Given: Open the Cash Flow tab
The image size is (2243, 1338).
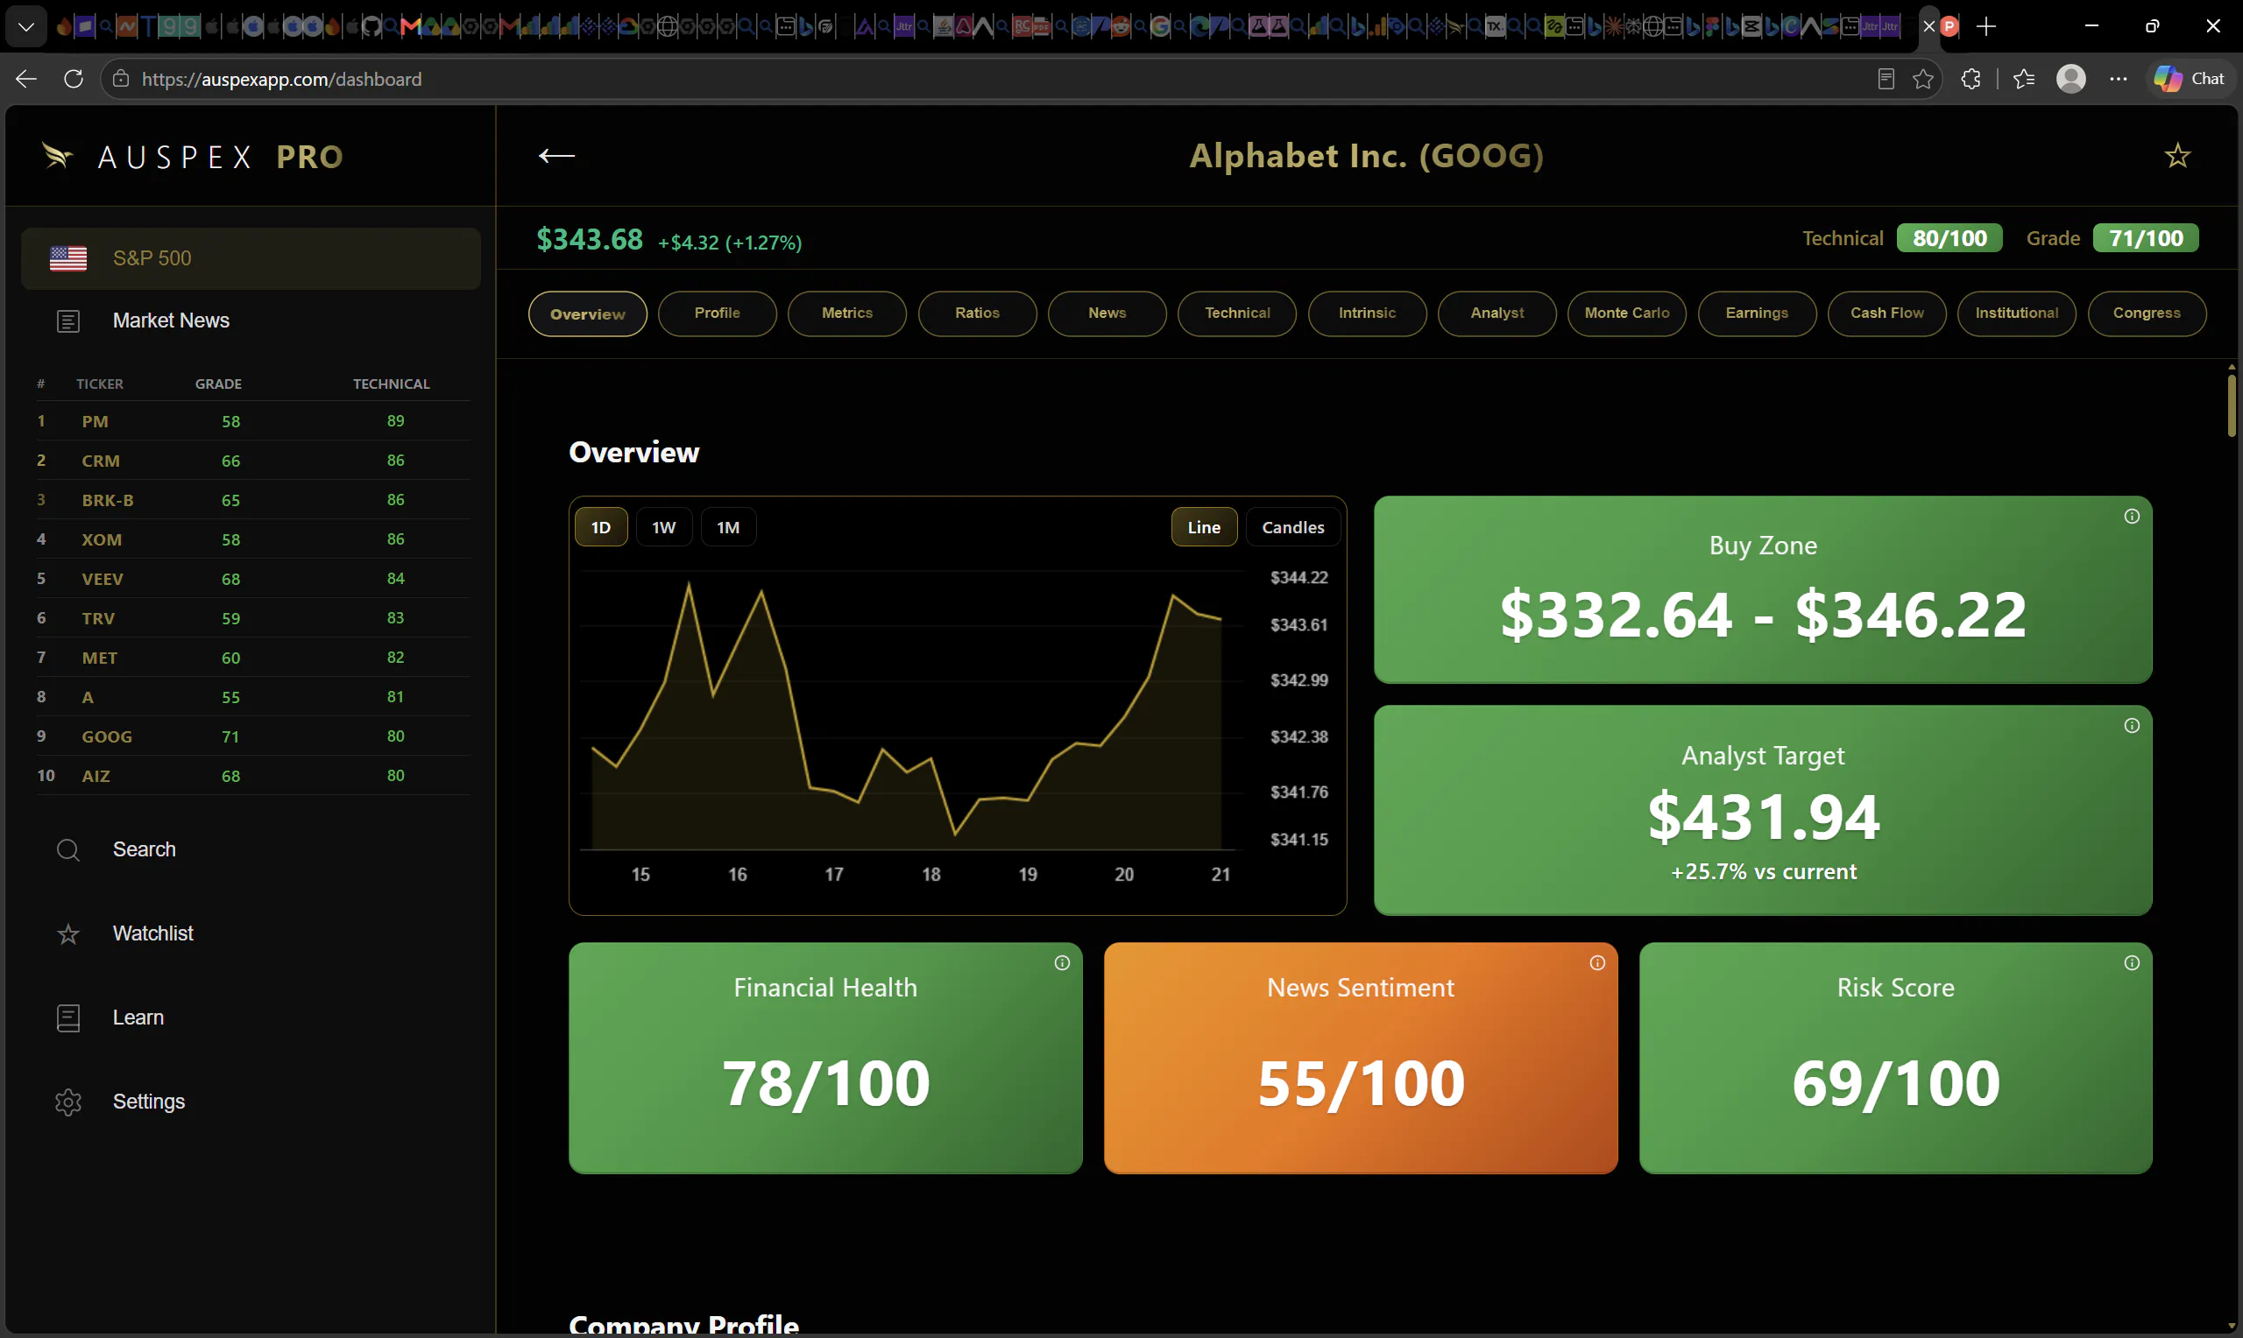Looking at the screenshot, I should pyautogui.click(x=1886, y=313).
